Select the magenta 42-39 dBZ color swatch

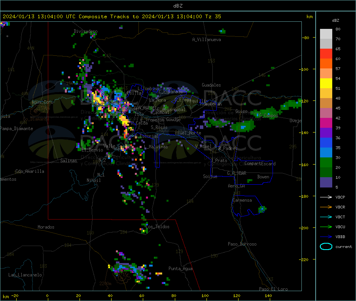point(326,123)
